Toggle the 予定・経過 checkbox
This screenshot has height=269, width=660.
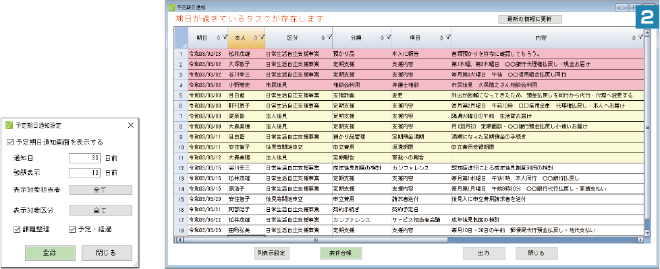coord(73,229)
